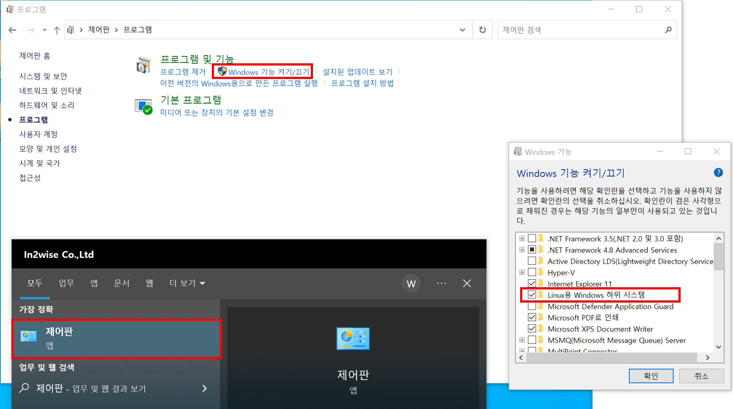Click the features list vertical scrollbar down arrow

point(718,347)
